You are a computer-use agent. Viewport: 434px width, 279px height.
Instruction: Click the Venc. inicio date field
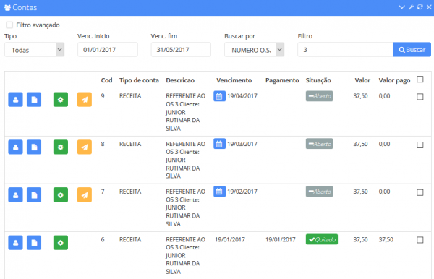108,50
